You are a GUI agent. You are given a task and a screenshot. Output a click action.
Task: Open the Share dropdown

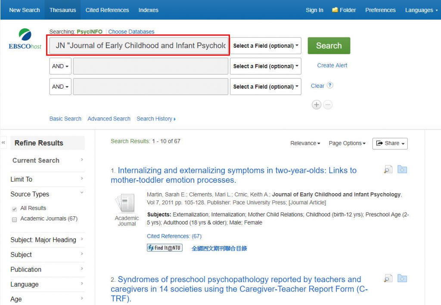point(390,144)
